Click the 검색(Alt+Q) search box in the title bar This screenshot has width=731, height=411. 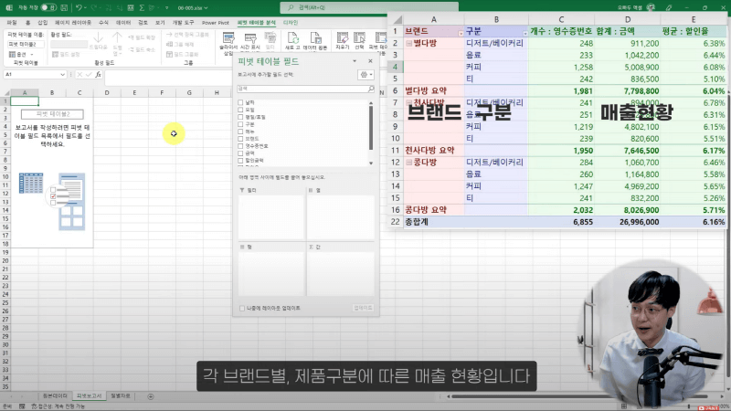click(x=369, y=7)
